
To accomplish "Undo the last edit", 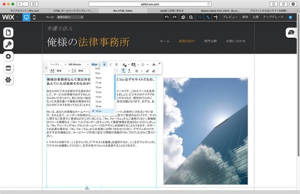I will 167,17.
